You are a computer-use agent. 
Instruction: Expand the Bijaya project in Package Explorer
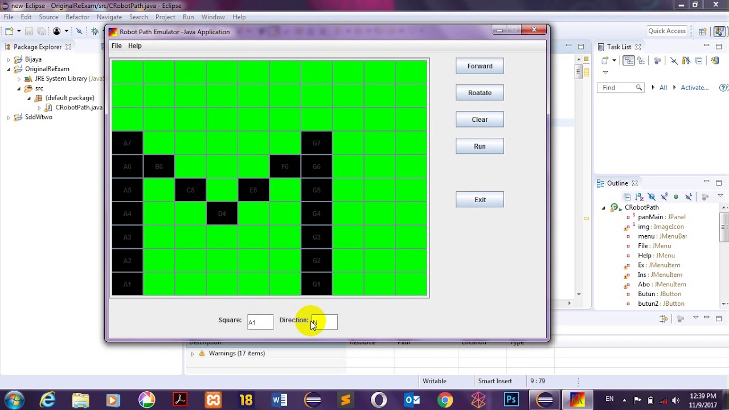[9, 59]
